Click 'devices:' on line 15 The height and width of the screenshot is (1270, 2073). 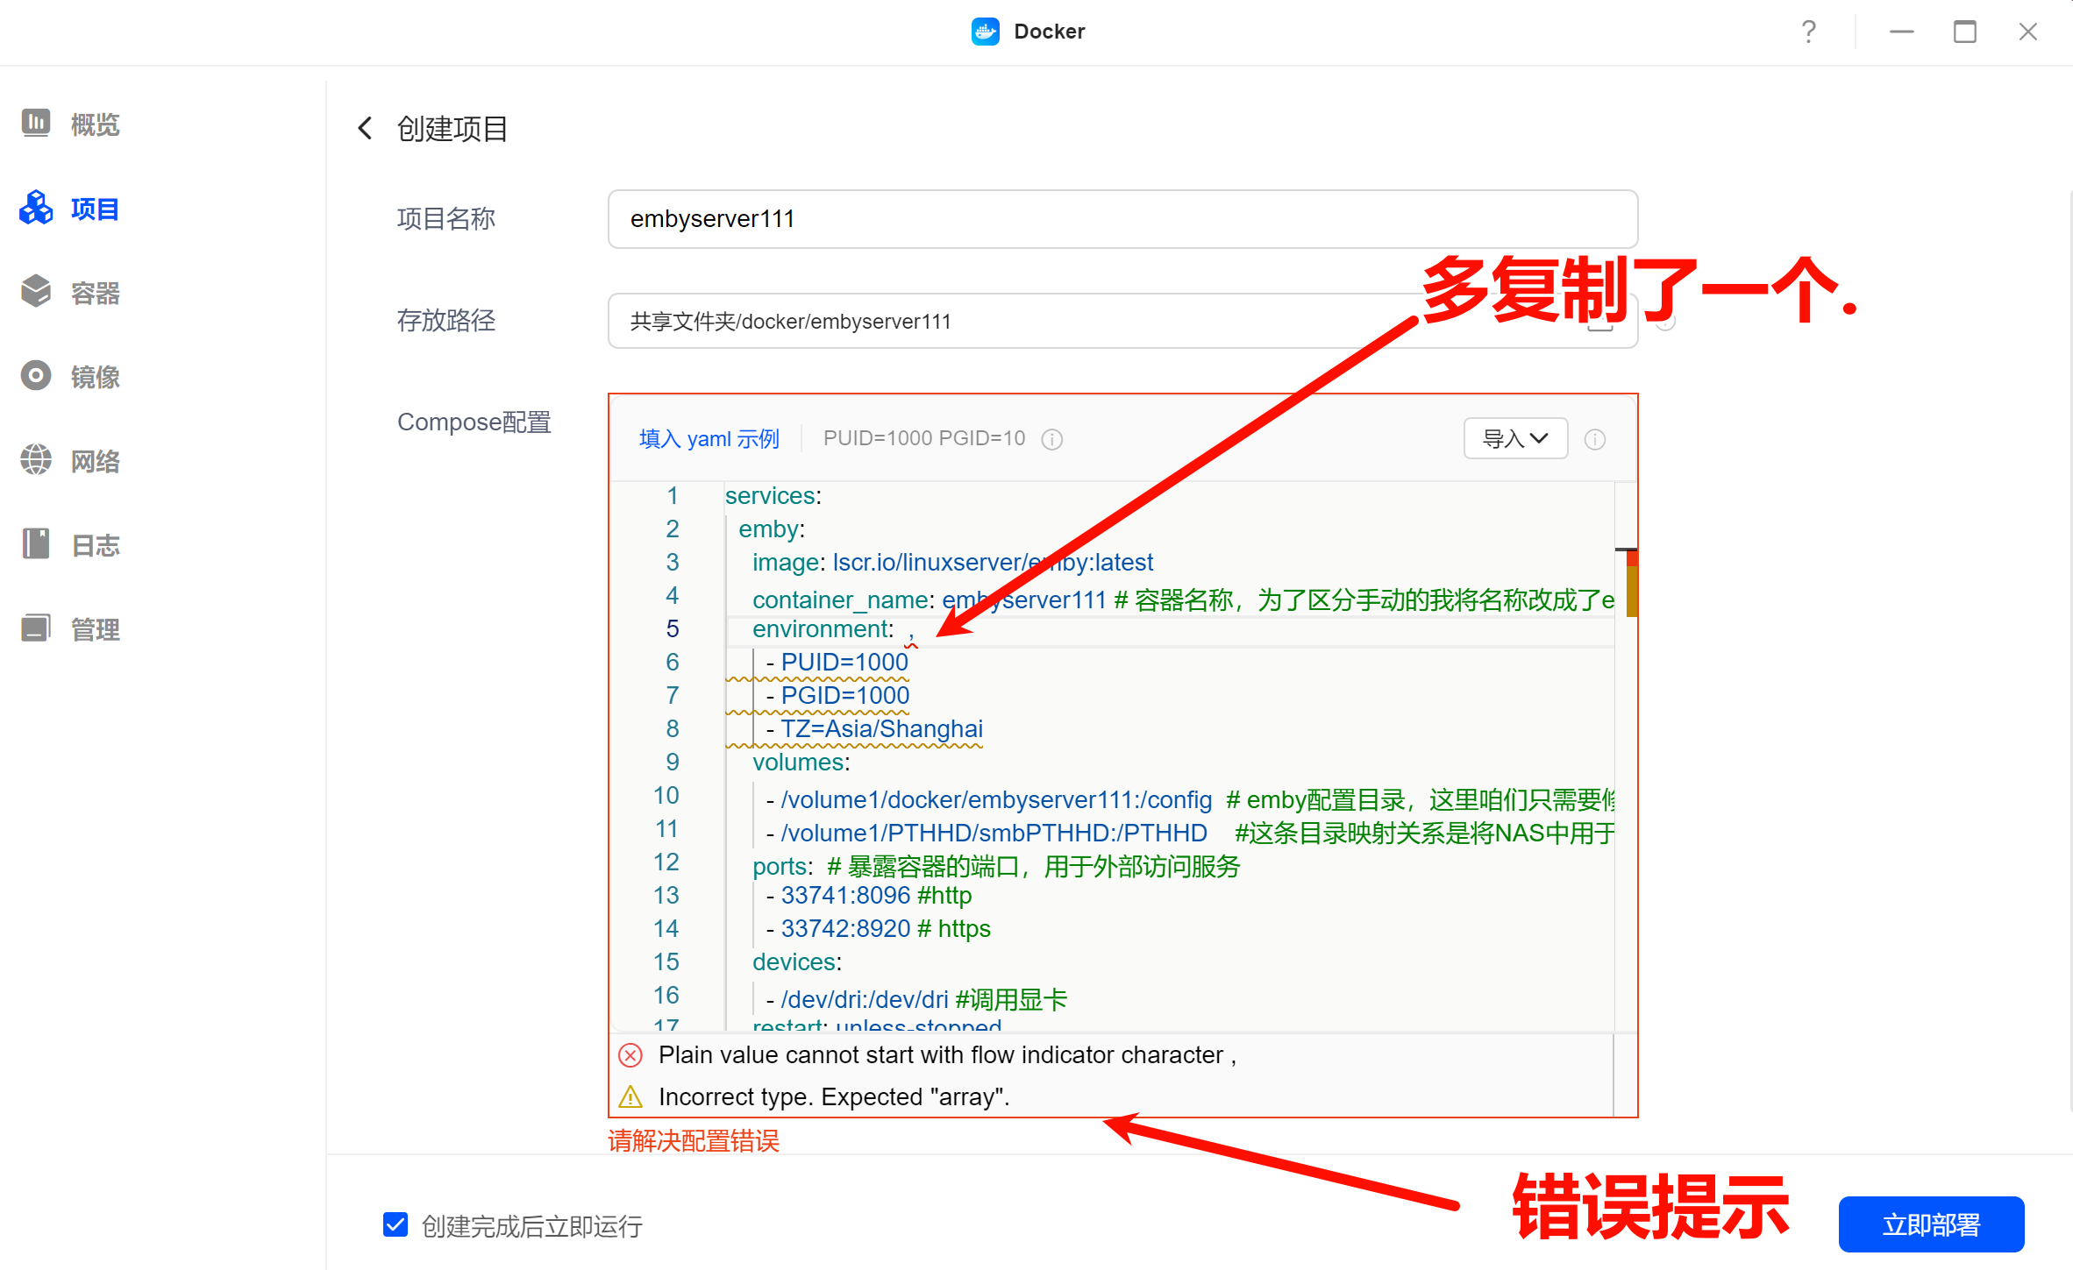click(796, 962)
